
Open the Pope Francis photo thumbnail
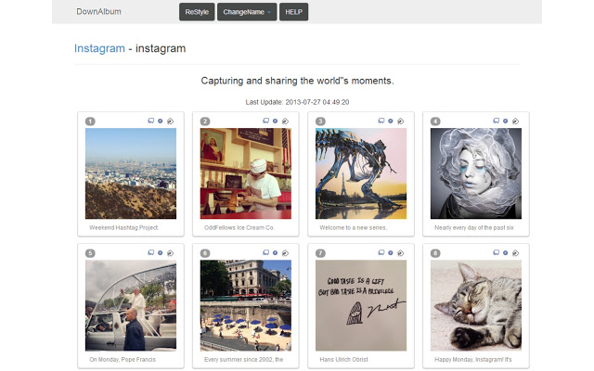click(x=130, y=305)
